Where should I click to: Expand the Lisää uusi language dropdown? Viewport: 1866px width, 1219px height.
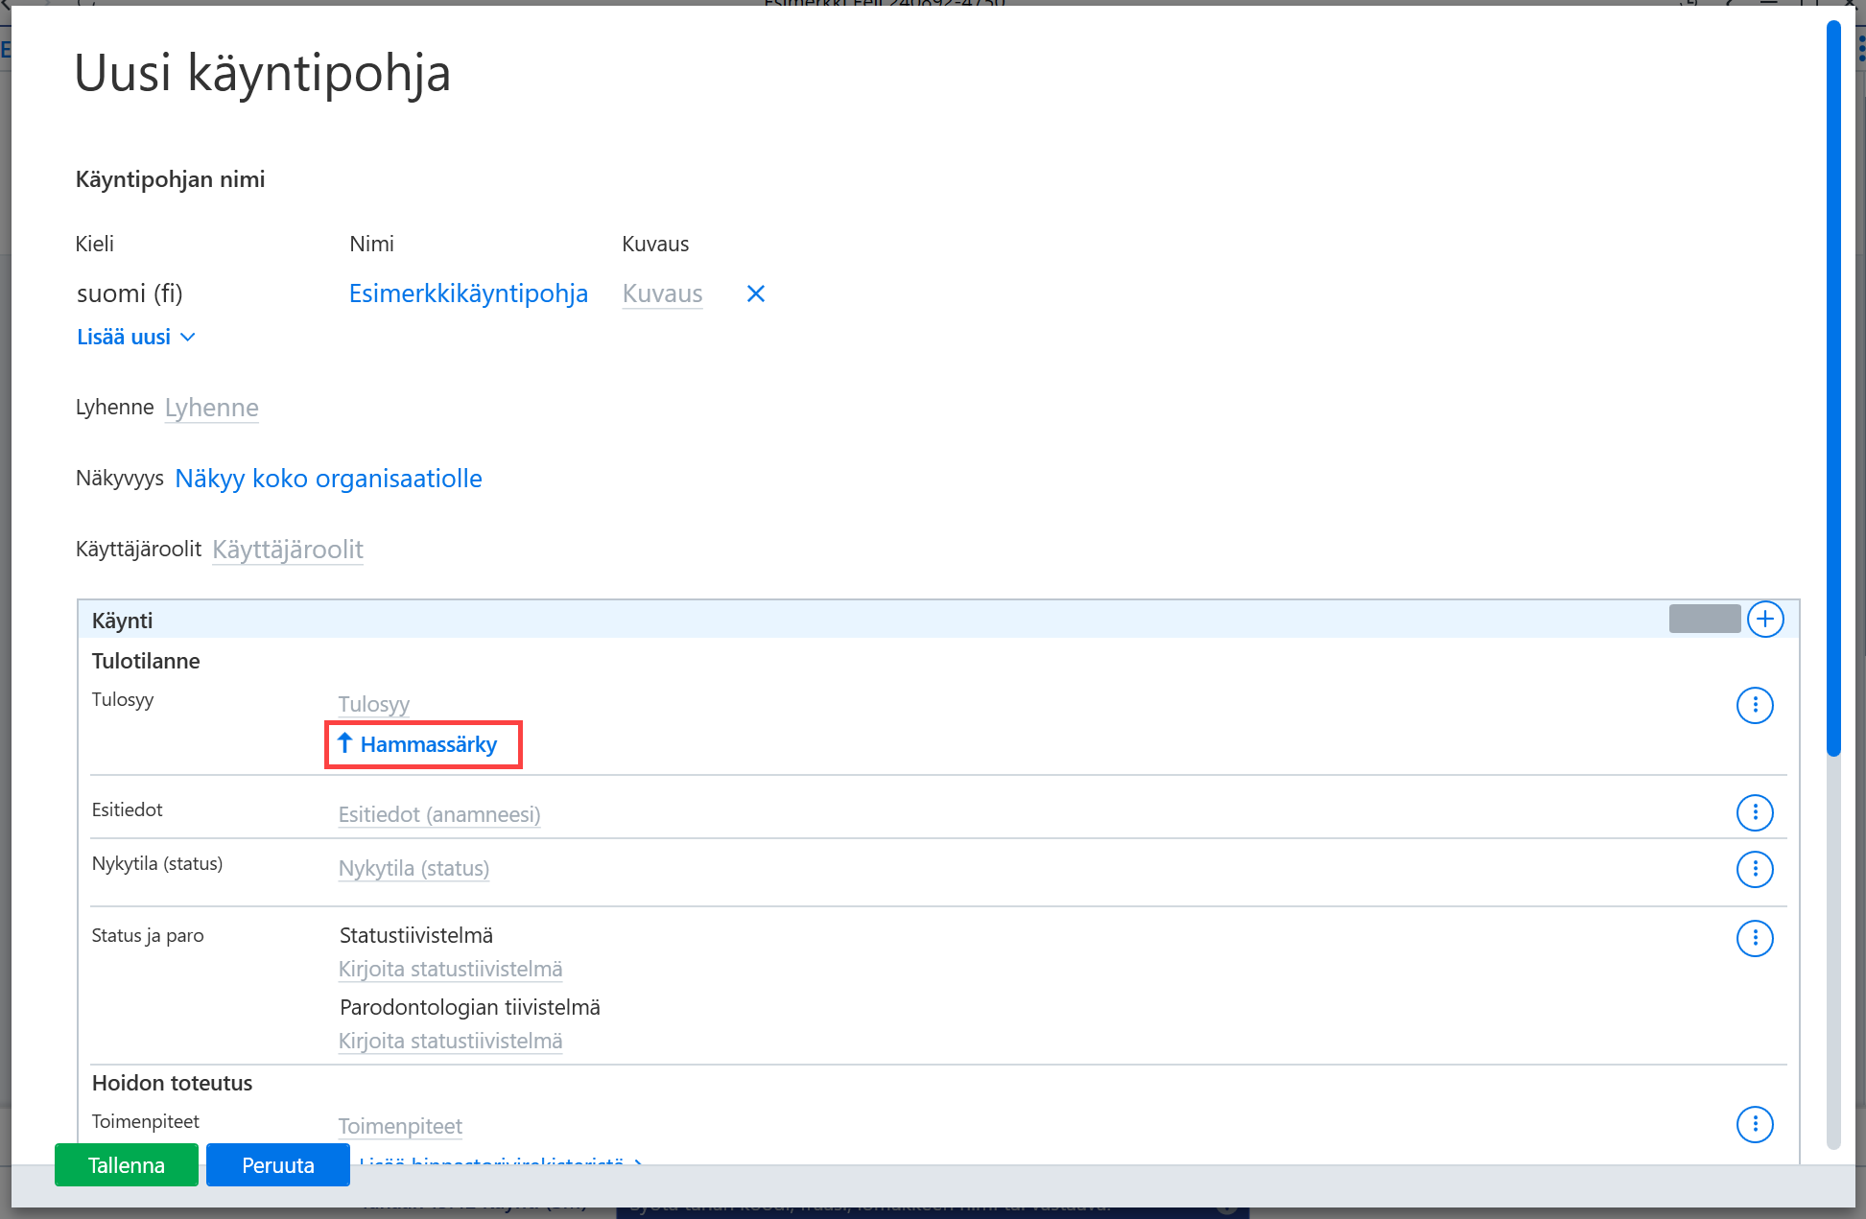tap(136, 338)
